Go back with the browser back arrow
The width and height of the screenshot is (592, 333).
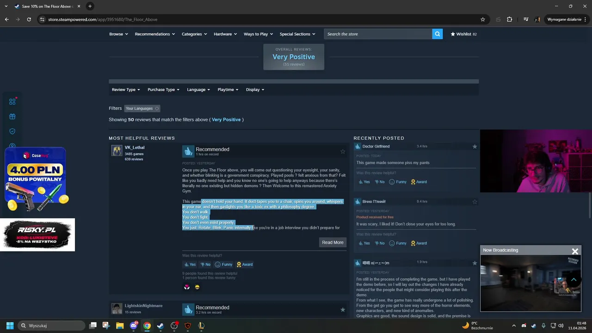6,19
